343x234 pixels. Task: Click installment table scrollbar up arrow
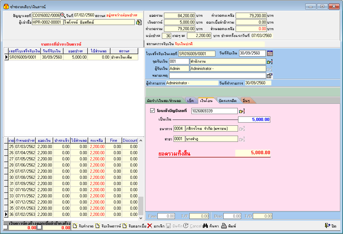[x=141, y=140]
